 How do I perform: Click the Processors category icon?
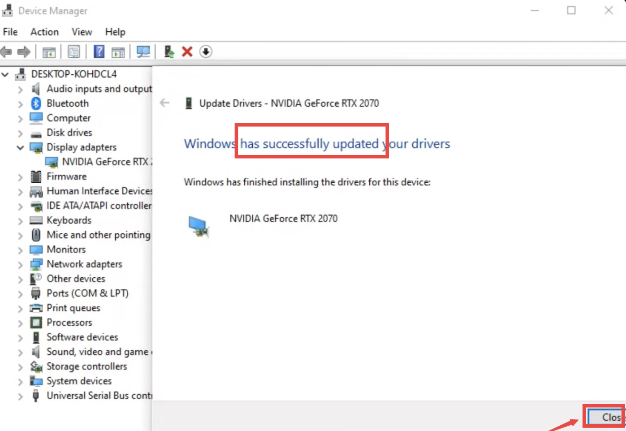(x=36, y=323)
